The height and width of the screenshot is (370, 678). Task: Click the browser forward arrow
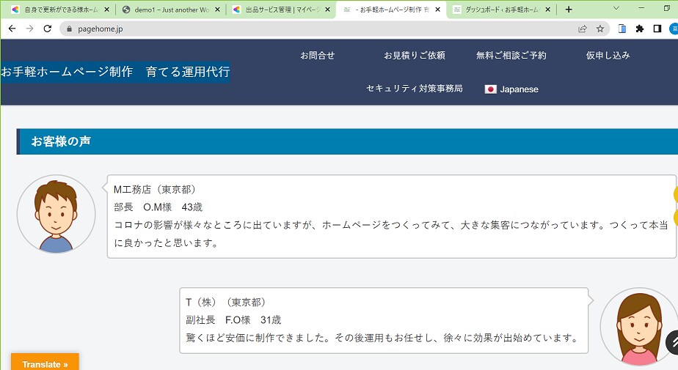[x=29, y=29]
